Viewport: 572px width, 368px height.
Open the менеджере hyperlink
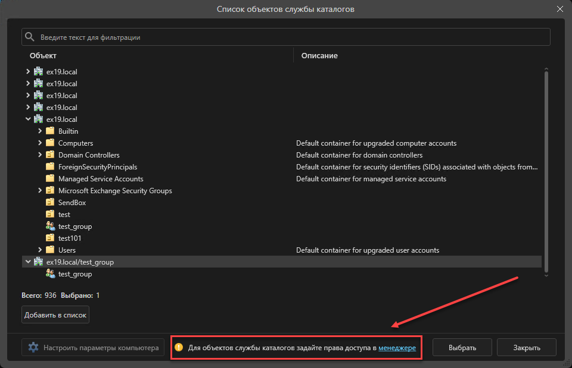tap(397, 347)
